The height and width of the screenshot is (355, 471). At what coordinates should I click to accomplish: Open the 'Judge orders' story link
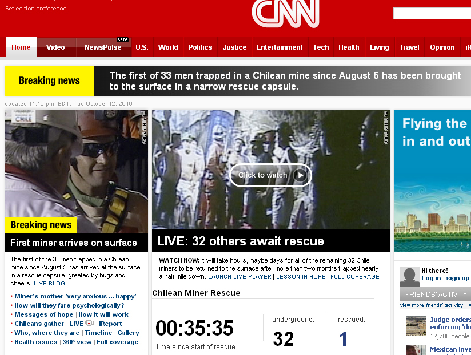point(450,323)
